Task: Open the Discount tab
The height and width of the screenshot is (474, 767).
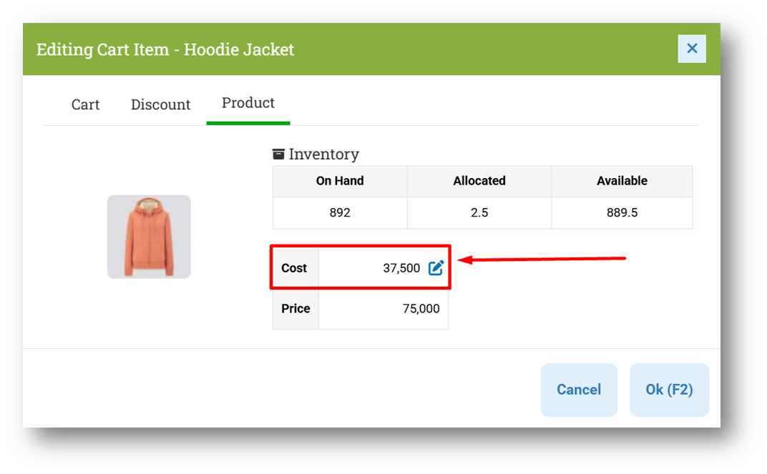Action: pyautogui.click(x=160, y=104)
